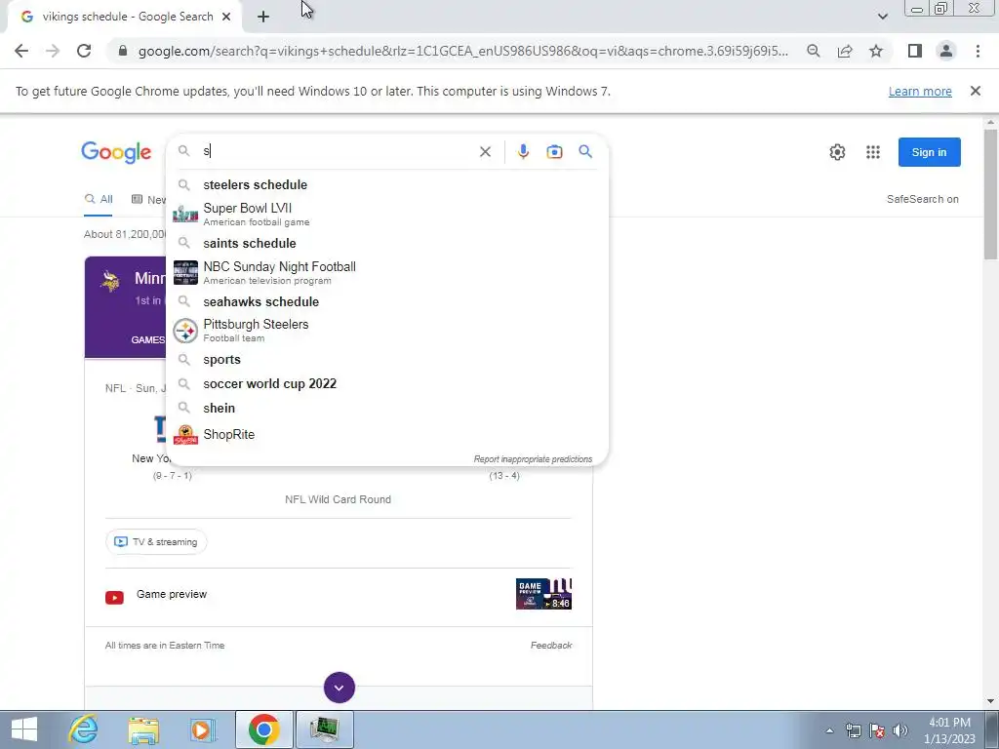This screenshot has width=999, height=749.
Task: Open Google quick settings gear
Action: coord(837,152)
